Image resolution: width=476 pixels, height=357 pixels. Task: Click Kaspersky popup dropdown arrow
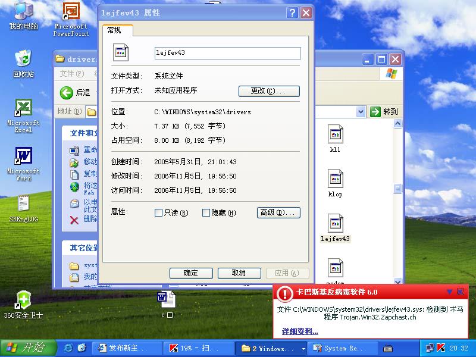(450, 292)
